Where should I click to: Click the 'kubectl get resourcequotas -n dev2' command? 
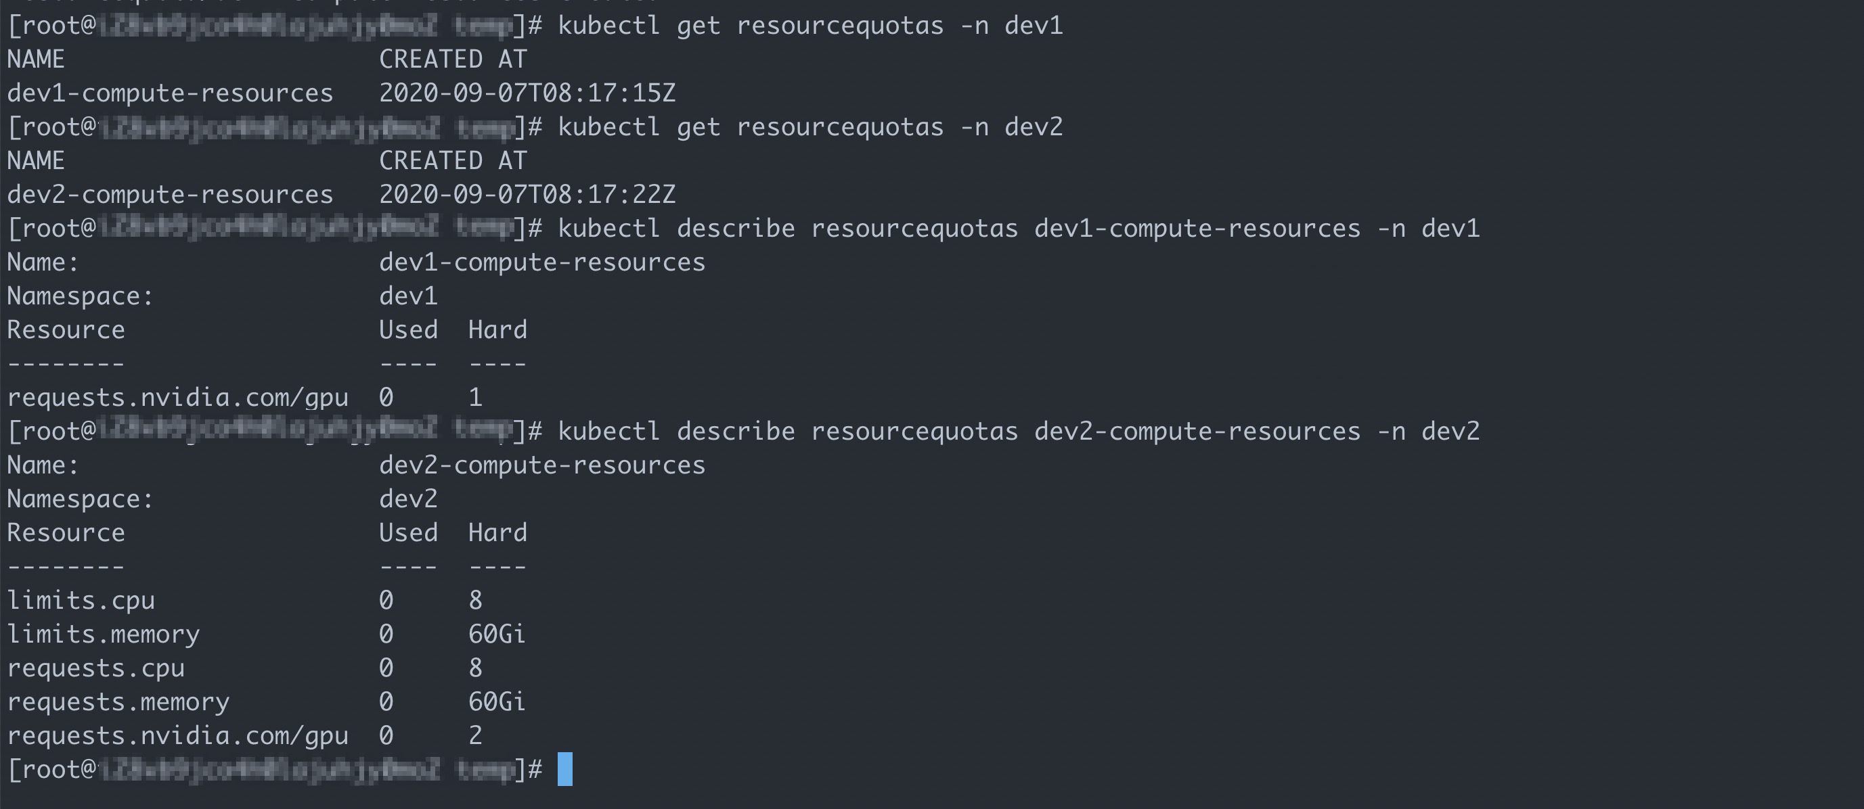[810, 127]
